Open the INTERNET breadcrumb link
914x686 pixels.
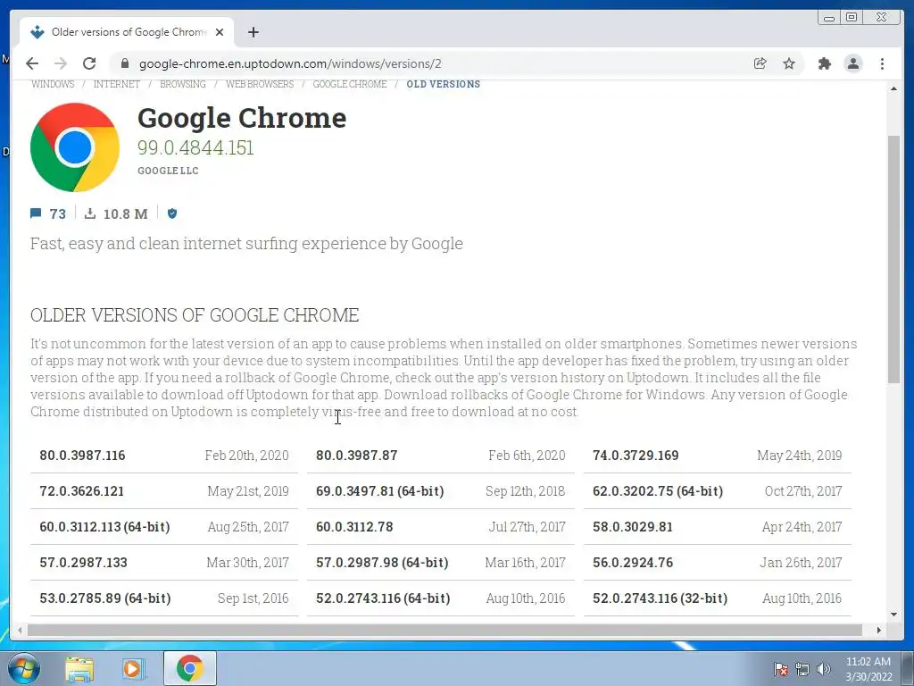(x=117, y=84)
